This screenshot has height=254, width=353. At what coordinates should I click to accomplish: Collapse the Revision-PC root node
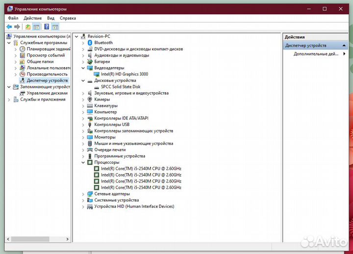(x=76, y=36)
